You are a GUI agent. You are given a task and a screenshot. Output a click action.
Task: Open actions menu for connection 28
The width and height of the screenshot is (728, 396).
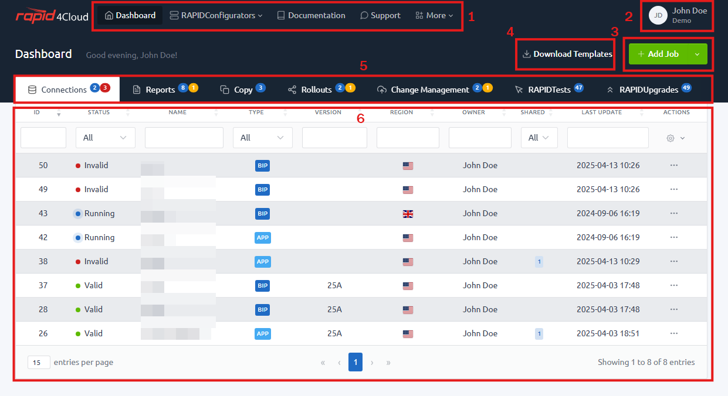(674, 309)
